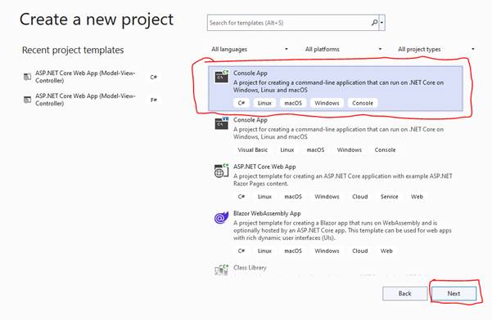Click Web tag on Blazor WebAssembly App
This screenshot has width=492, height=320.
click(386, 251)
